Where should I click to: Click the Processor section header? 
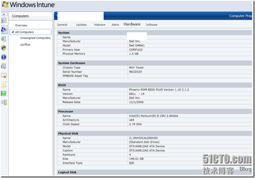154,112
